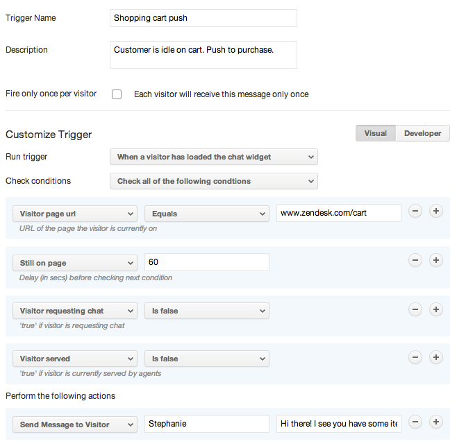The width and height of the screenshot is (457, 446).
Task: Open the Send Message to Visitor dropdown
Action: point(74,424)
